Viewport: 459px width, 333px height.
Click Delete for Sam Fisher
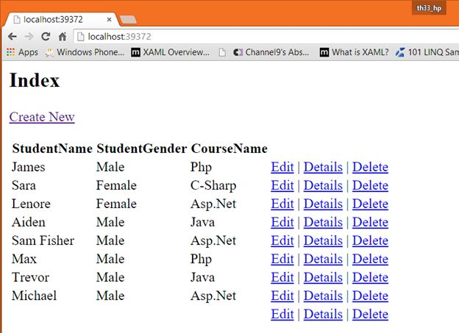(370, 241)
